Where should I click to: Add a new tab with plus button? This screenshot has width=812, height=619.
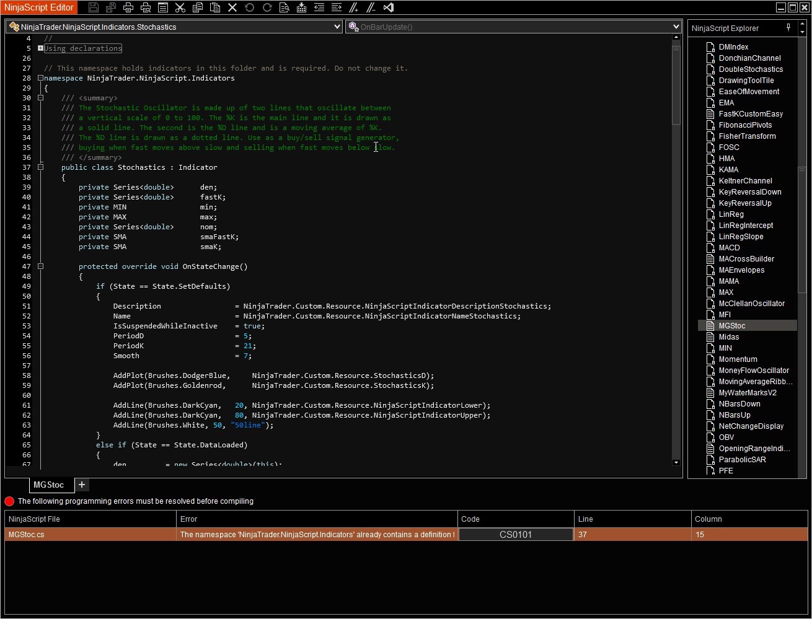click(81, 485)
